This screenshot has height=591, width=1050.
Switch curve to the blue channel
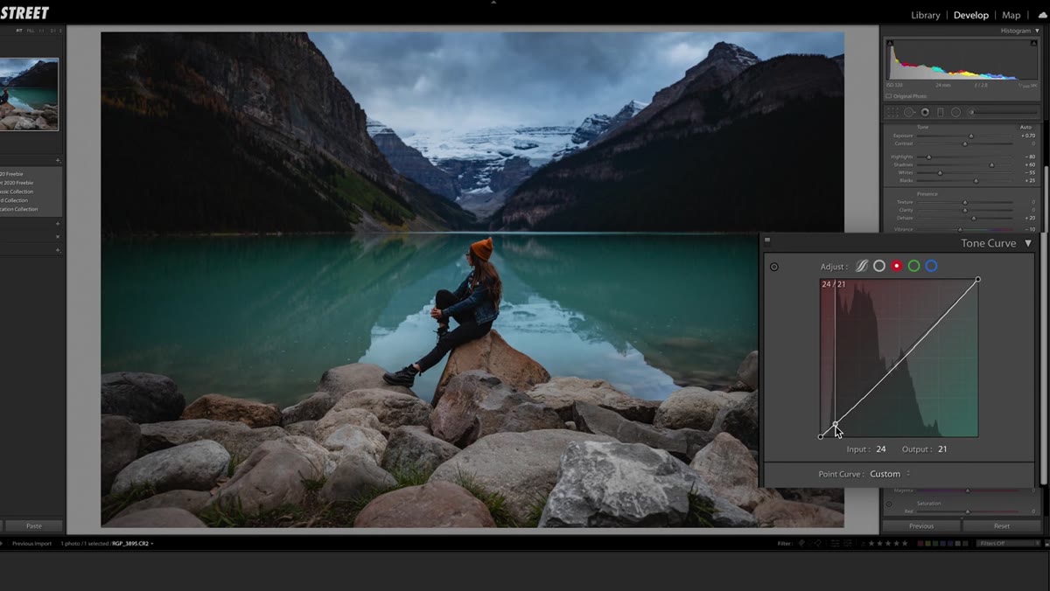[931, 266]
